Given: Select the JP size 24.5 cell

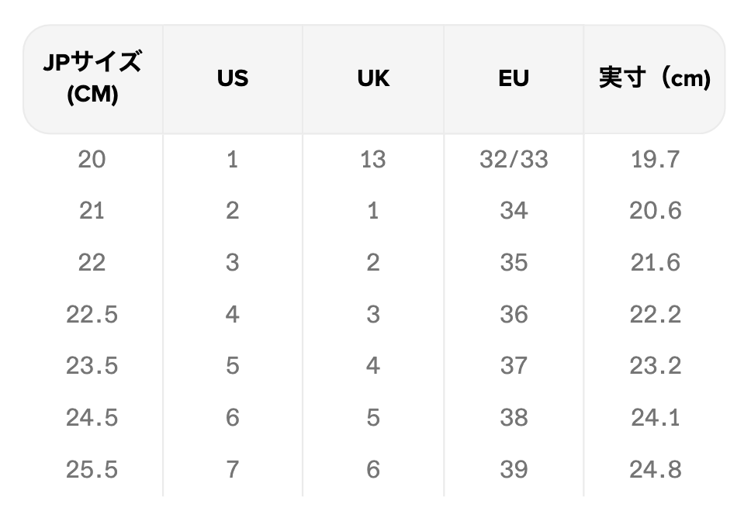Looking at the screenshot, I should [92, 418].
